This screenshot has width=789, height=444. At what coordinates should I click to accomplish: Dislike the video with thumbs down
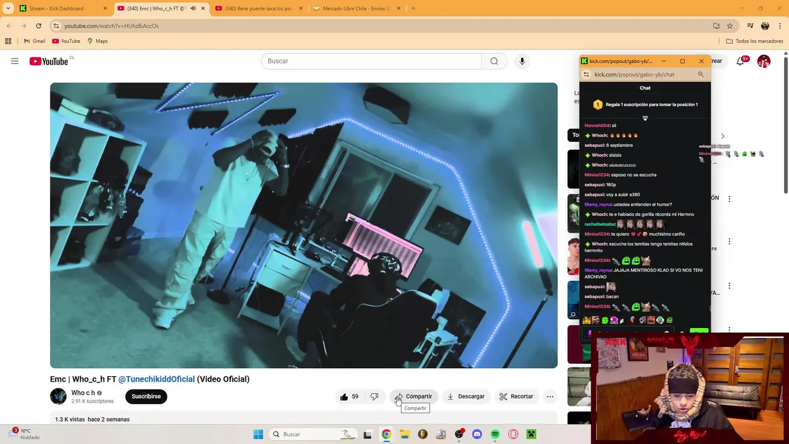(374, 397)
